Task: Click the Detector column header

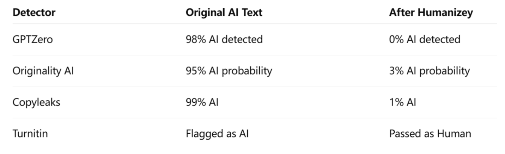Action: pos(34,13)
